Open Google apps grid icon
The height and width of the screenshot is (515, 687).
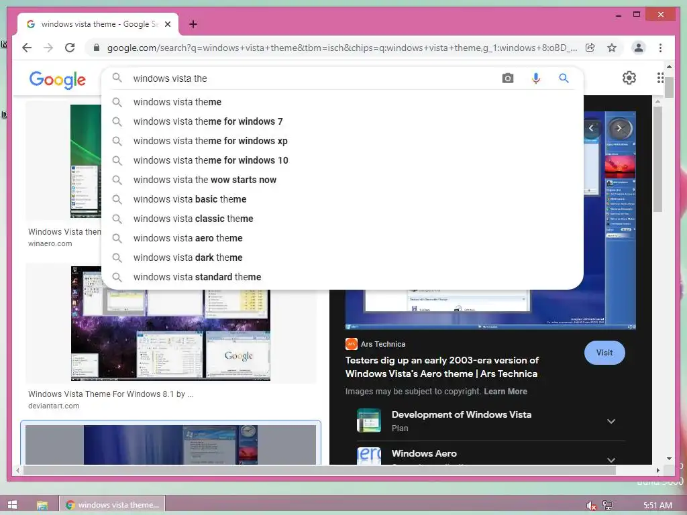tap(660, 78)
